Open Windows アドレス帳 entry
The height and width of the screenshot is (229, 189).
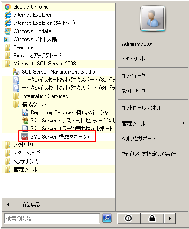59,39
